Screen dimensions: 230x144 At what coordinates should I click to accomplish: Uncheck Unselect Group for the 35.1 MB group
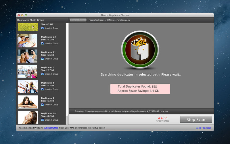[x=43, y=43]
